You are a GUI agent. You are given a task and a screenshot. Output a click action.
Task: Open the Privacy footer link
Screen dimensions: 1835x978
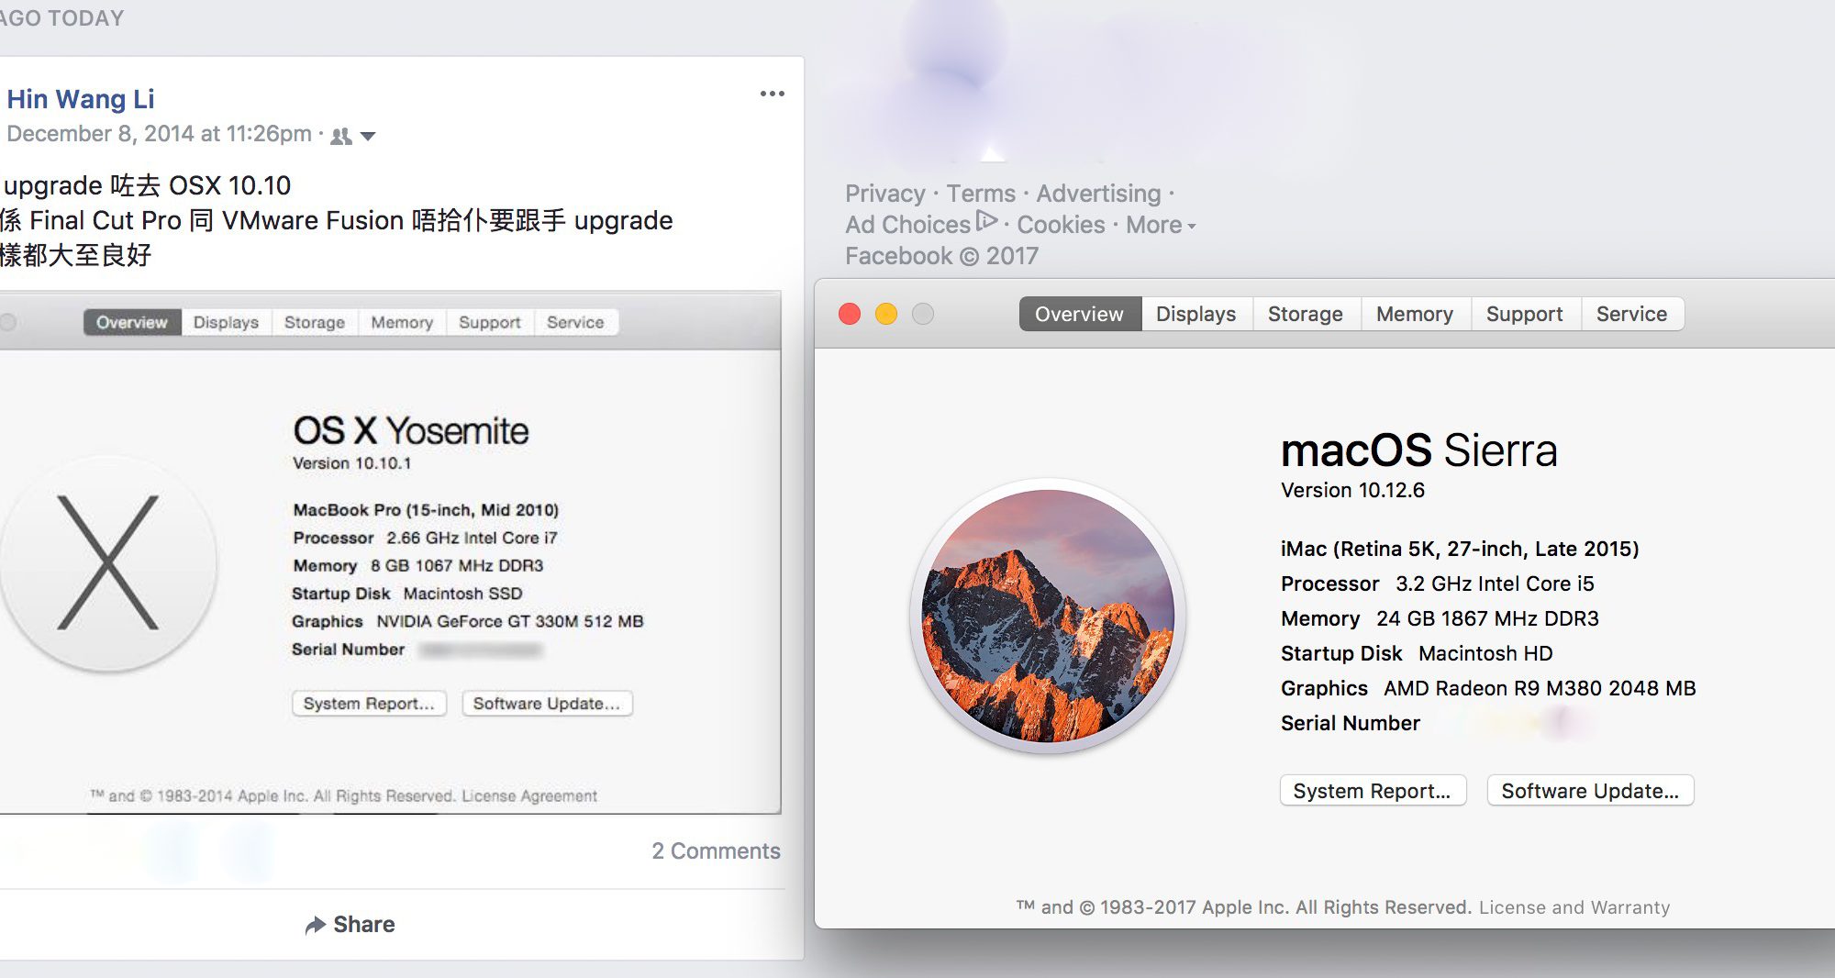884,194
